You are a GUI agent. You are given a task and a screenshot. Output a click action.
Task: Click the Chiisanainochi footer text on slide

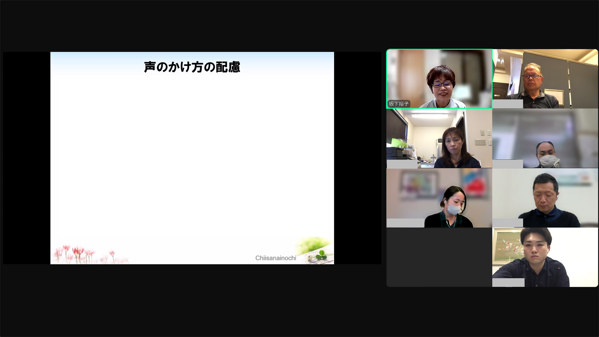click(276, 258)
